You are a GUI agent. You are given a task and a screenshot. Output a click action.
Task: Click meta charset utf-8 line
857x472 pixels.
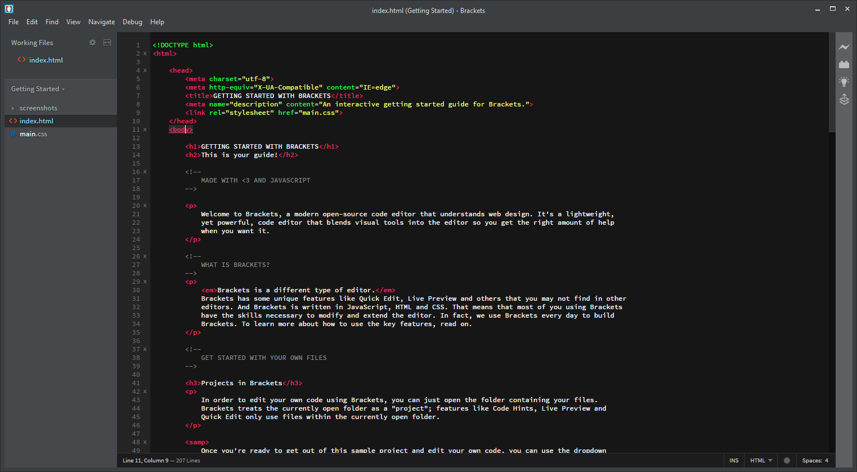[230, 79]
